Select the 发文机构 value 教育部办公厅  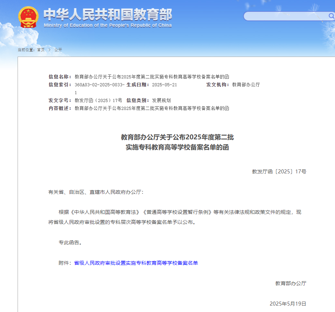pos(246,85)
